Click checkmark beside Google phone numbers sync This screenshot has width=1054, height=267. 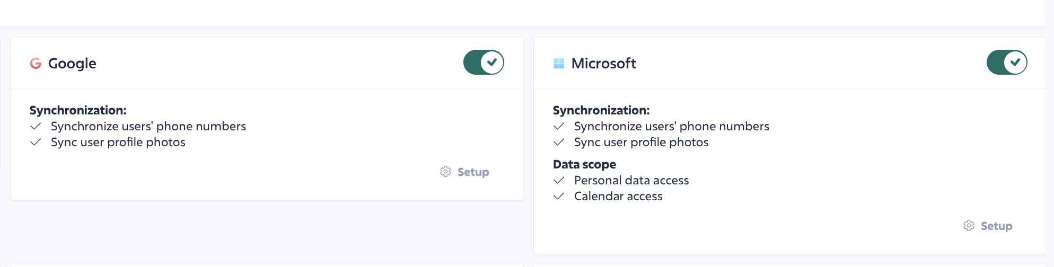(36, 126)
